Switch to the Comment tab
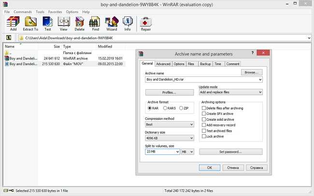The width and height of the screenshot is (314, 196). click(x=233, y=64)
